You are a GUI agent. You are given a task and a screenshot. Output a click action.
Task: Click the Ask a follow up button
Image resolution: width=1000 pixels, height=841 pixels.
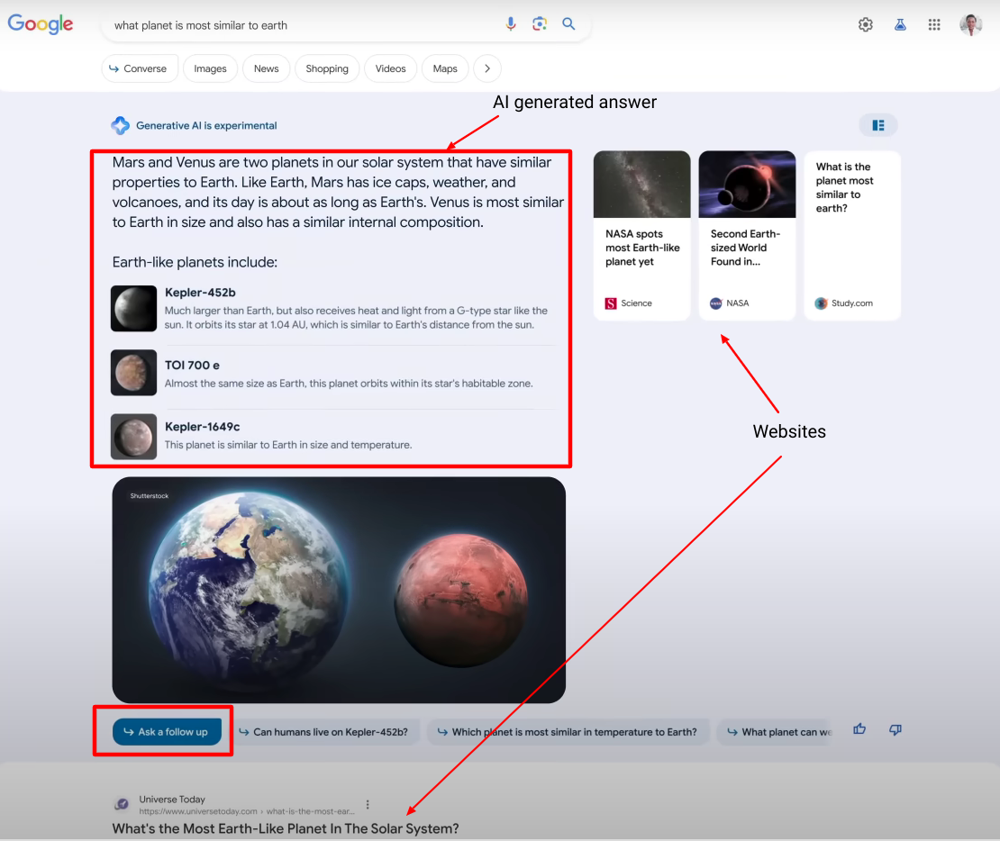coord(167,732)
